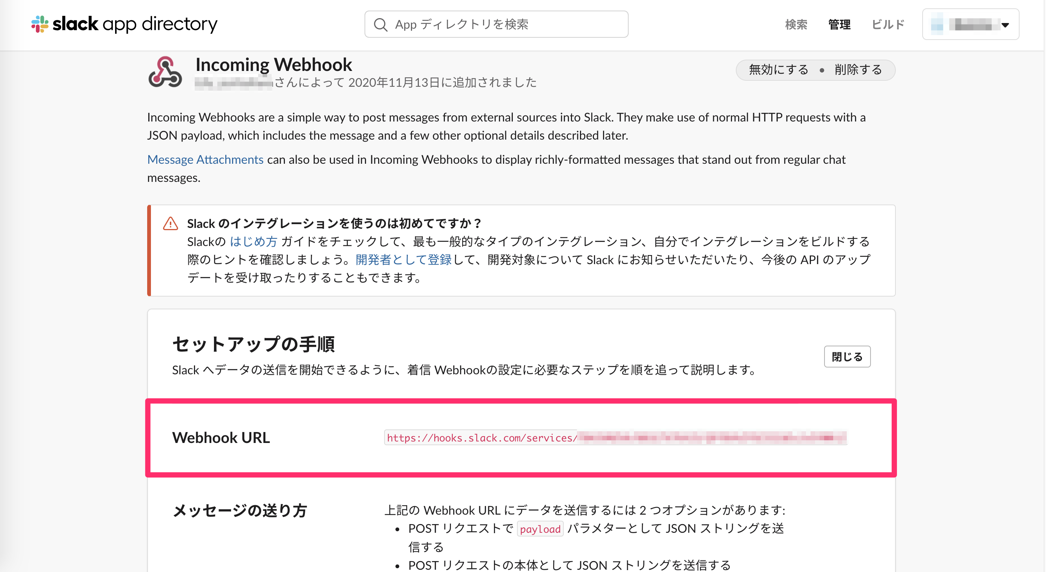1046x572 pixels.
Task: Click the Slack logo icon
Action: [40, 24]
